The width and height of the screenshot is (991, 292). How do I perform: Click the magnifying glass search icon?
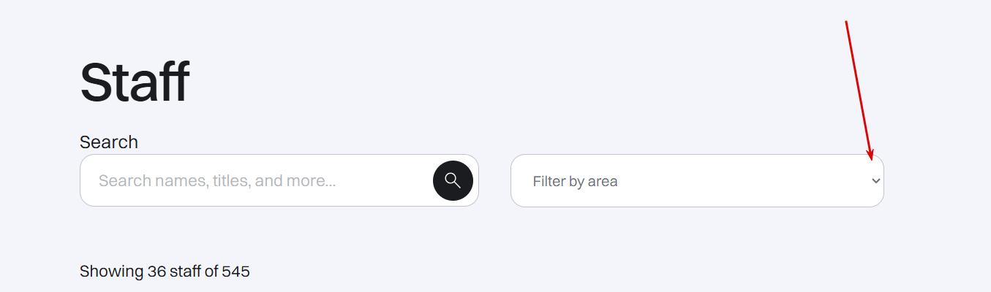click(x=453, y=180)
